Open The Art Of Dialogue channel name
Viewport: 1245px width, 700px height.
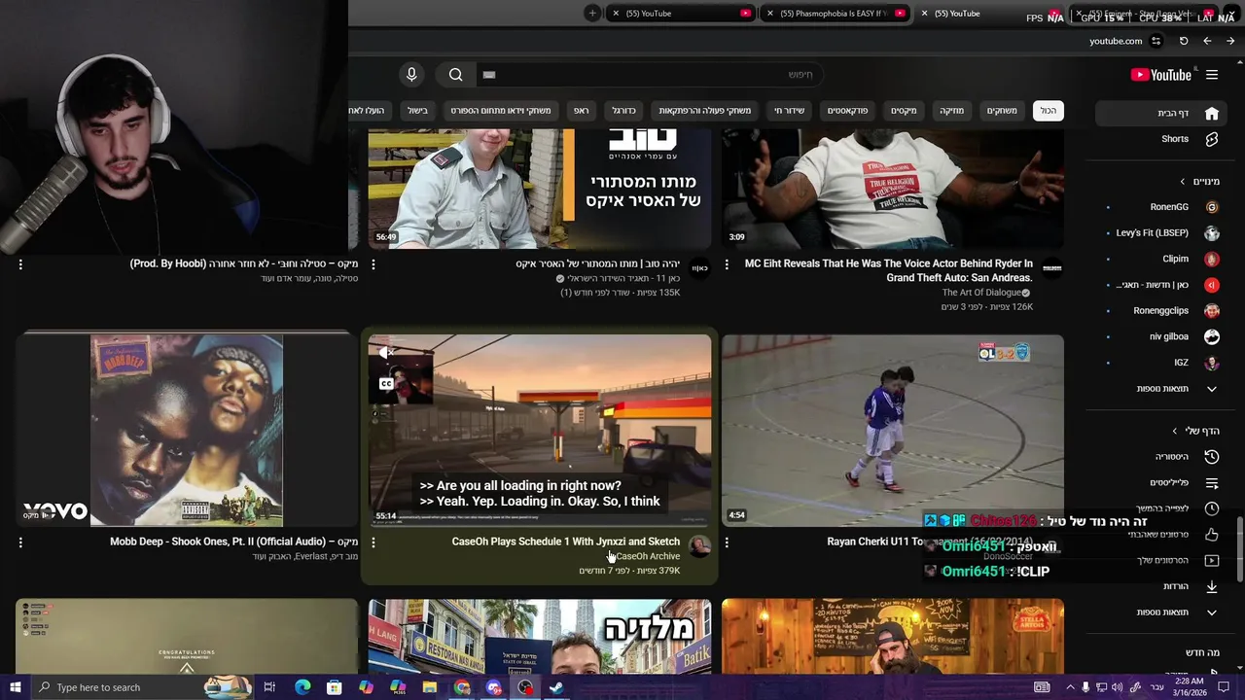(981, 293)
